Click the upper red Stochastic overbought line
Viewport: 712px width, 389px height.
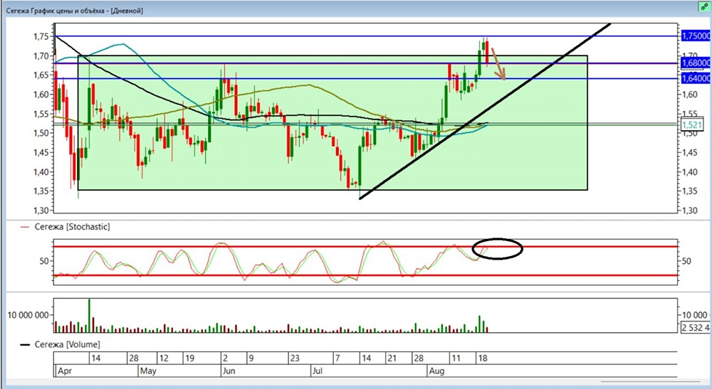pos(365,247)
